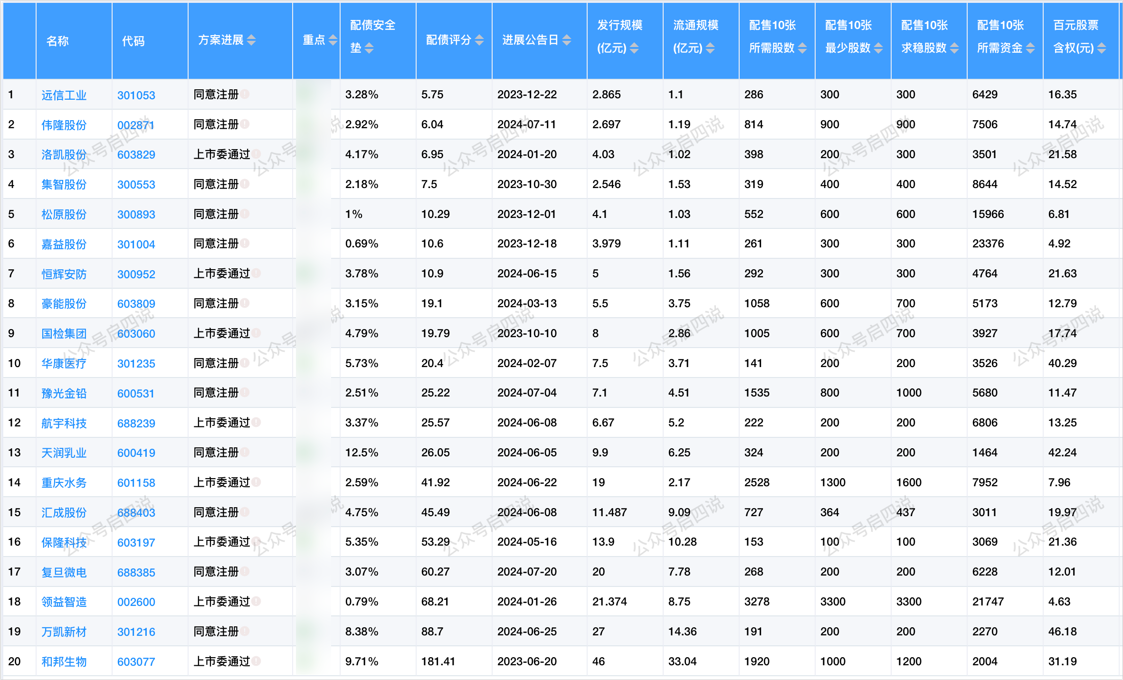Viewport: 1123px width, 680px height.
Task: Click info icon beside 远信工业 同意注册
Action: (245, 94)
